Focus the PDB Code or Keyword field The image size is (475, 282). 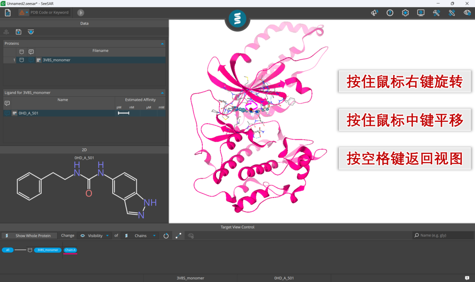tap(49, 12)
